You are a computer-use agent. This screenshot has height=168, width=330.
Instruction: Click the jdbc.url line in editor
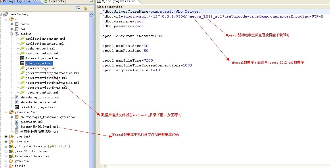click(x=212, y=16)
